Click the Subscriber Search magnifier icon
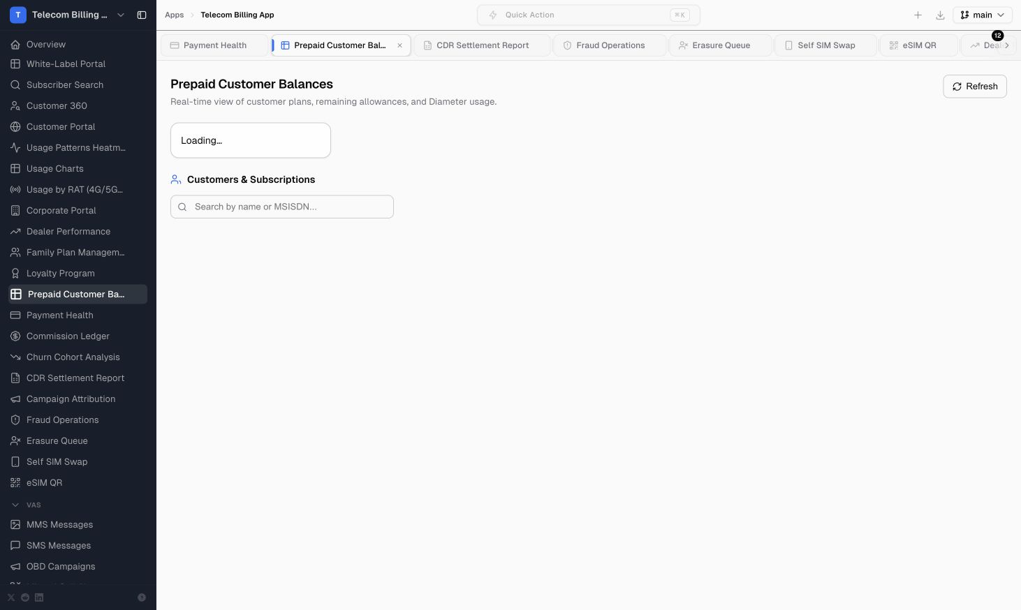Image resolution: width=1021 pixels, height=610 pixels. pyautogui.click(x=15, y=84)
